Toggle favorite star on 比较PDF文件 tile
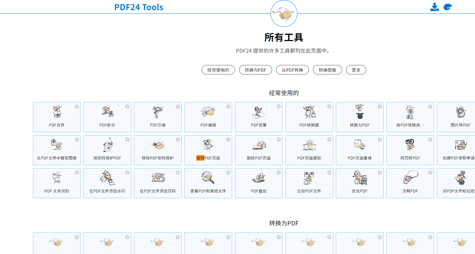Image resolution: width=475 pixels, height=254 pixels. coord(329,173)
